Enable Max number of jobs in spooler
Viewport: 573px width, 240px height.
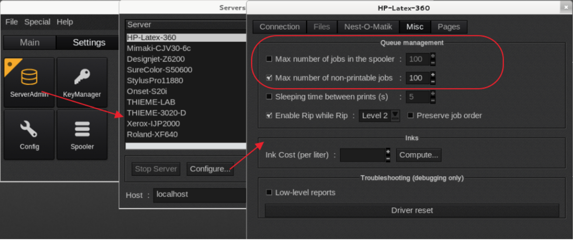[x=269, y=59]
